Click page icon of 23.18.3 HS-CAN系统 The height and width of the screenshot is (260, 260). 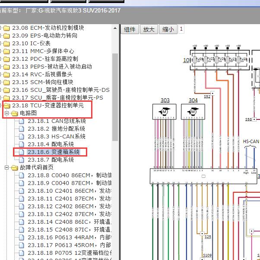[x=22, y=137]
